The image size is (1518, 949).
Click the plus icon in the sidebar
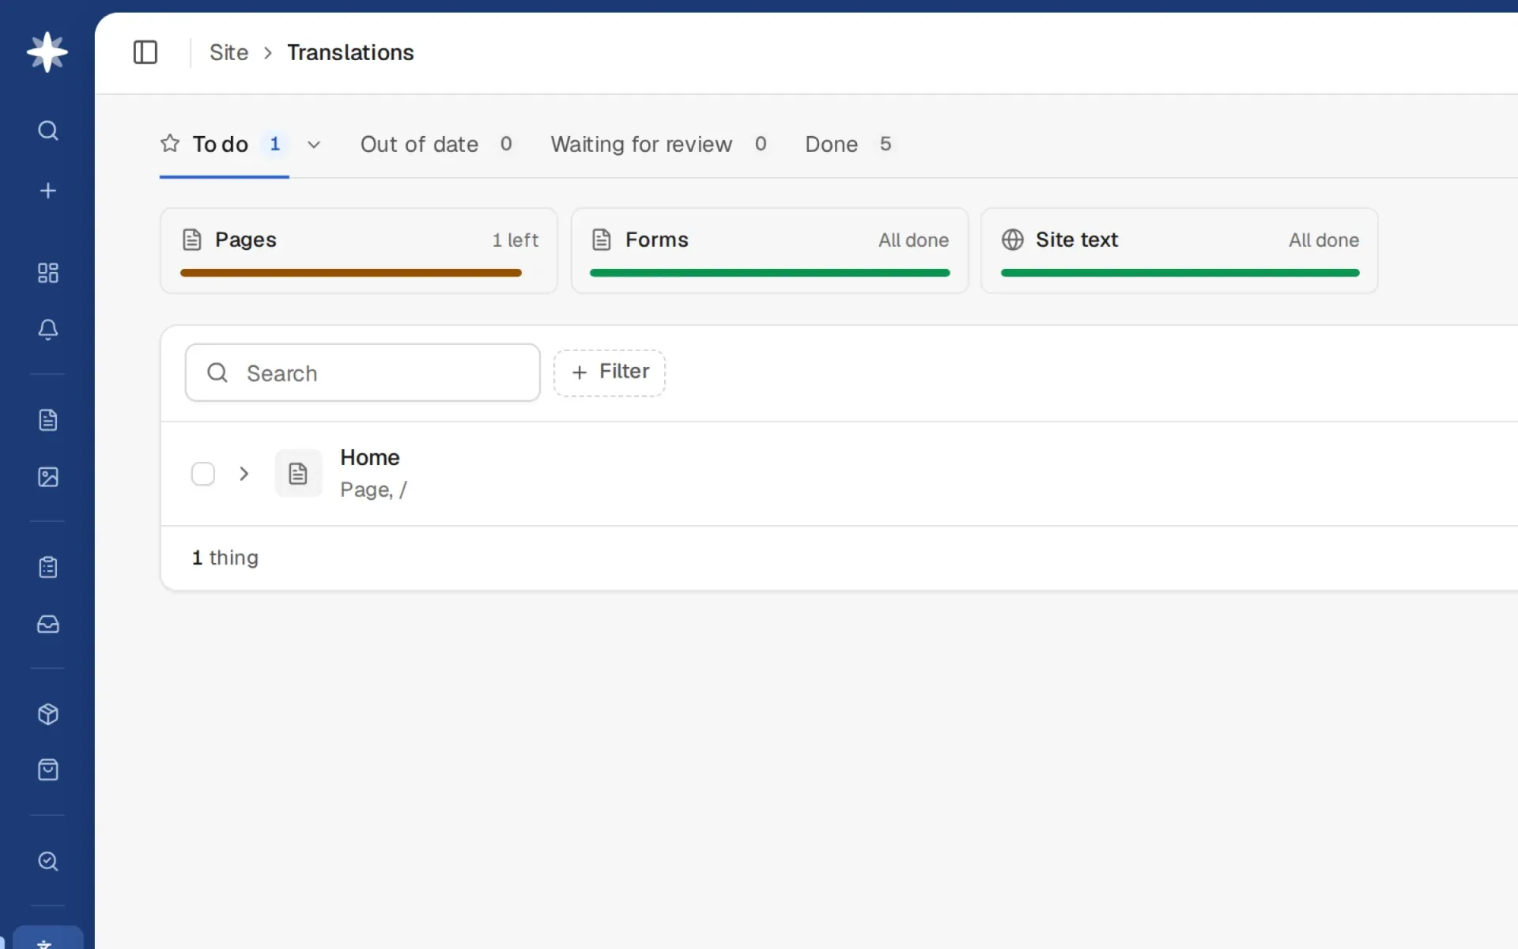48,191
